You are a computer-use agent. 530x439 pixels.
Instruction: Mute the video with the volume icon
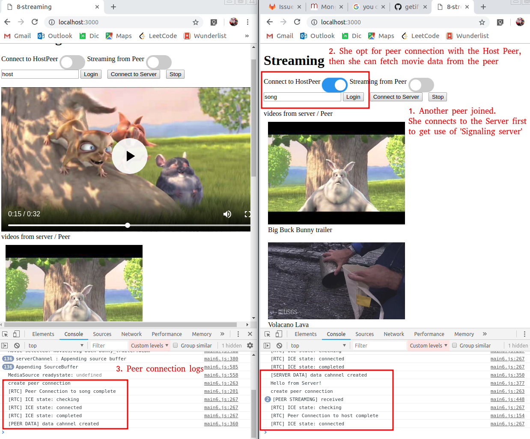(227, 214)
